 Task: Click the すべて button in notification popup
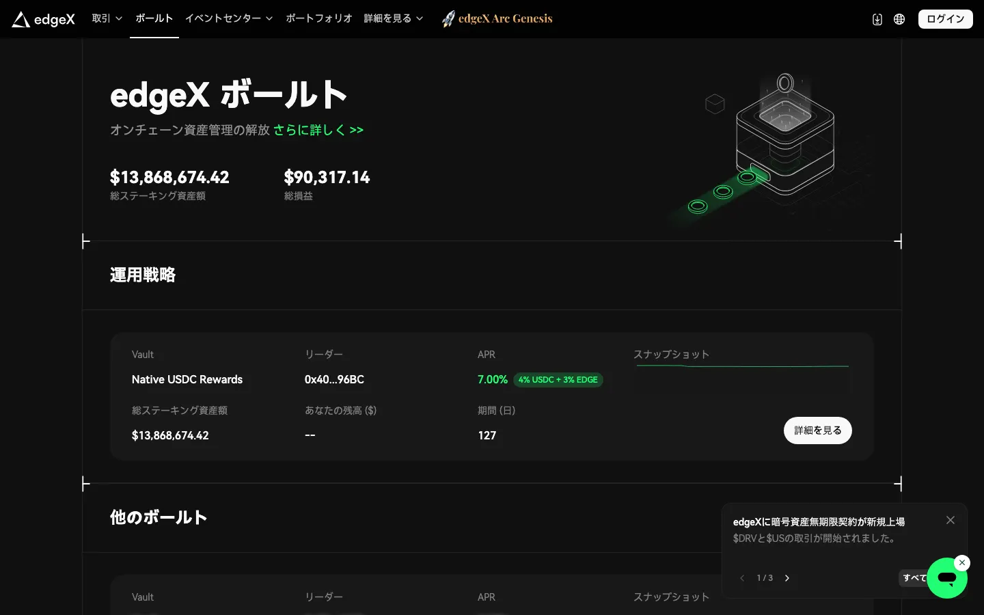pyautogui.click(x=914, y=578)
